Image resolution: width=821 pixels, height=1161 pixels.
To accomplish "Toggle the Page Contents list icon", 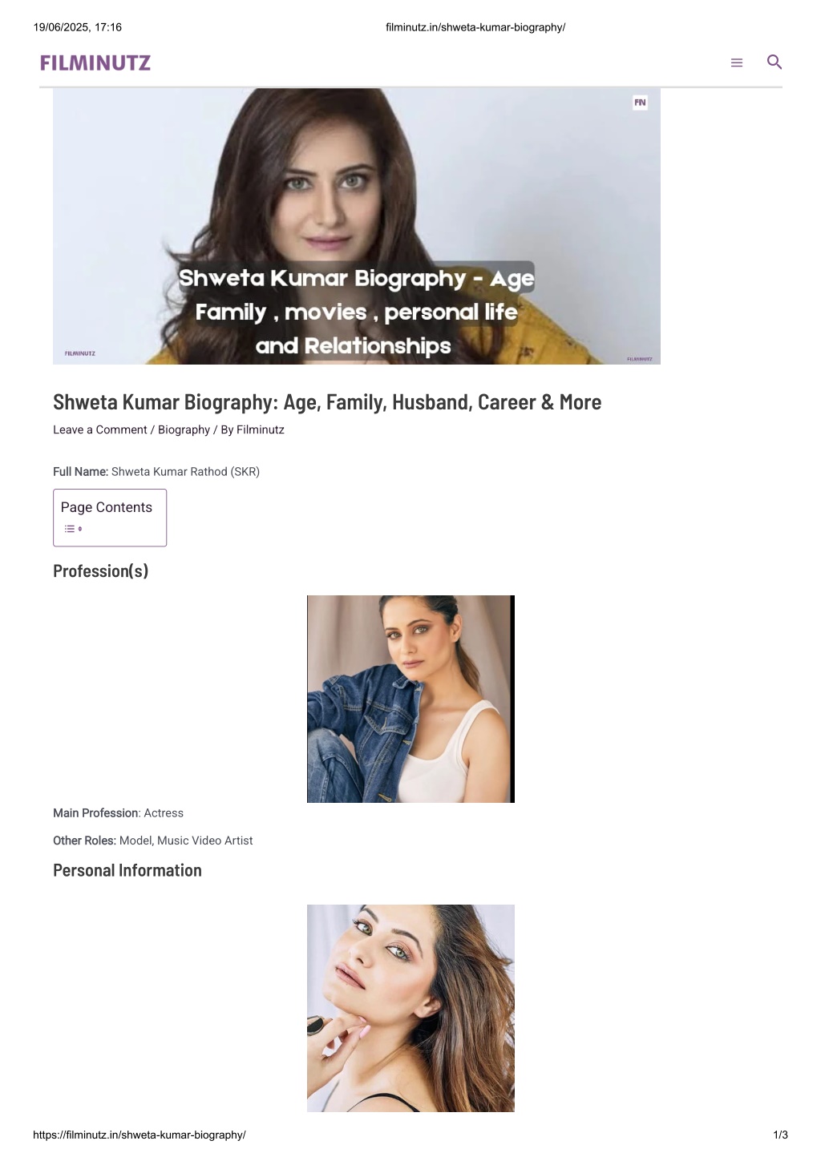I will pyautogui.click(x=73, y=529).
